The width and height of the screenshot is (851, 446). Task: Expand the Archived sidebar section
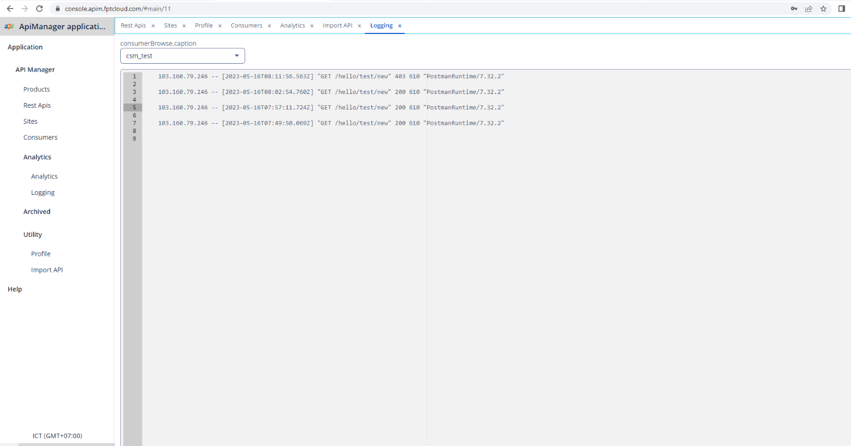pos(37,211)
